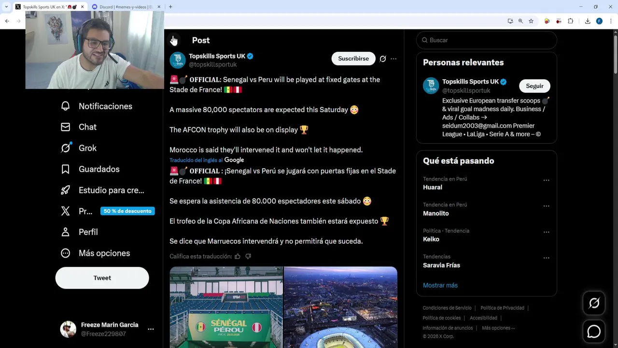The image size is (618, 348).
Task: Open Más opciones menu
Action: (x=95, y=253)
